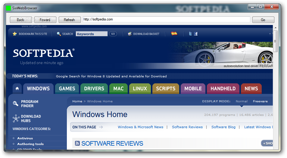
Task: Open the Antivirus category
Action: (25, 138)
